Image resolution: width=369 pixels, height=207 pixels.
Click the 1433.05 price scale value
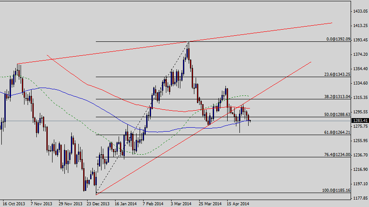pyautogui.click(x=360, y=11)
